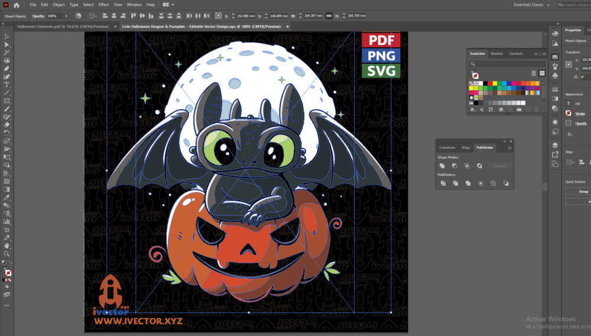Select the Paintbrush tool
The image size is (591, 336).
[7, 109]
